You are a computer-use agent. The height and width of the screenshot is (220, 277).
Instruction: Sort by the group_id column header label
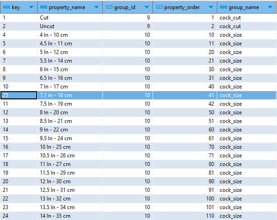point(124,7)
